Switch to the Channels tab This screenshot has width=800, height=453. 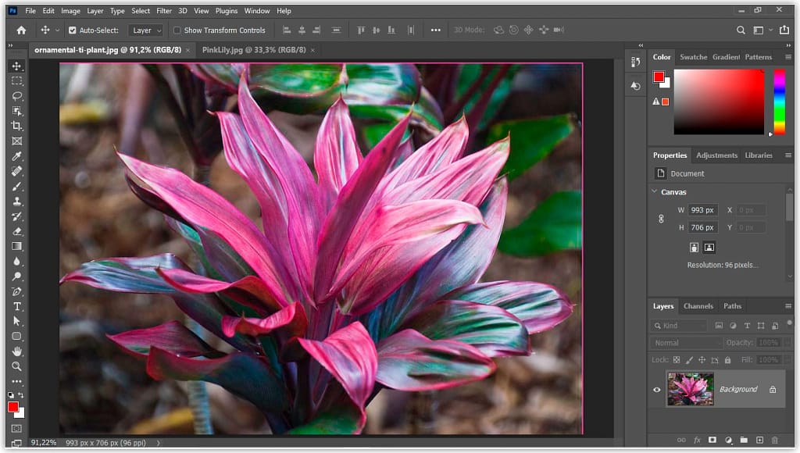(x=698, y=306)
